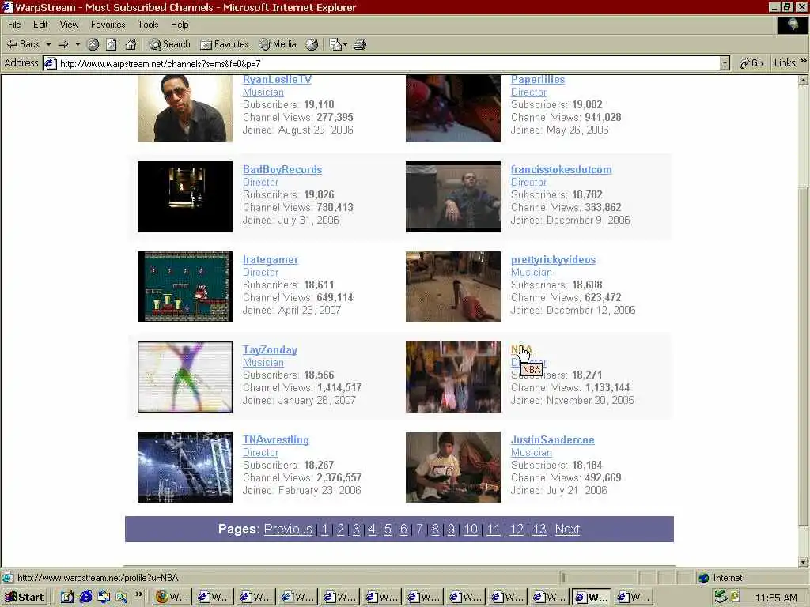This screenshot has height=607, width=810.
Task: Click the JustinSandercoe guitar thumbnail
Action: 453,467
